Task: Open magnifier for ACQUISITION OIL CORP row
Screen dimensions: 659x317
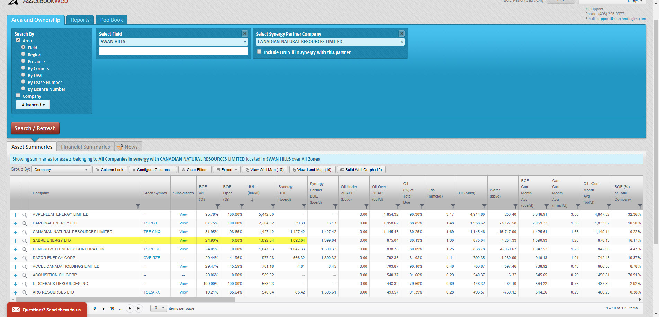Action: pos(25,275)
